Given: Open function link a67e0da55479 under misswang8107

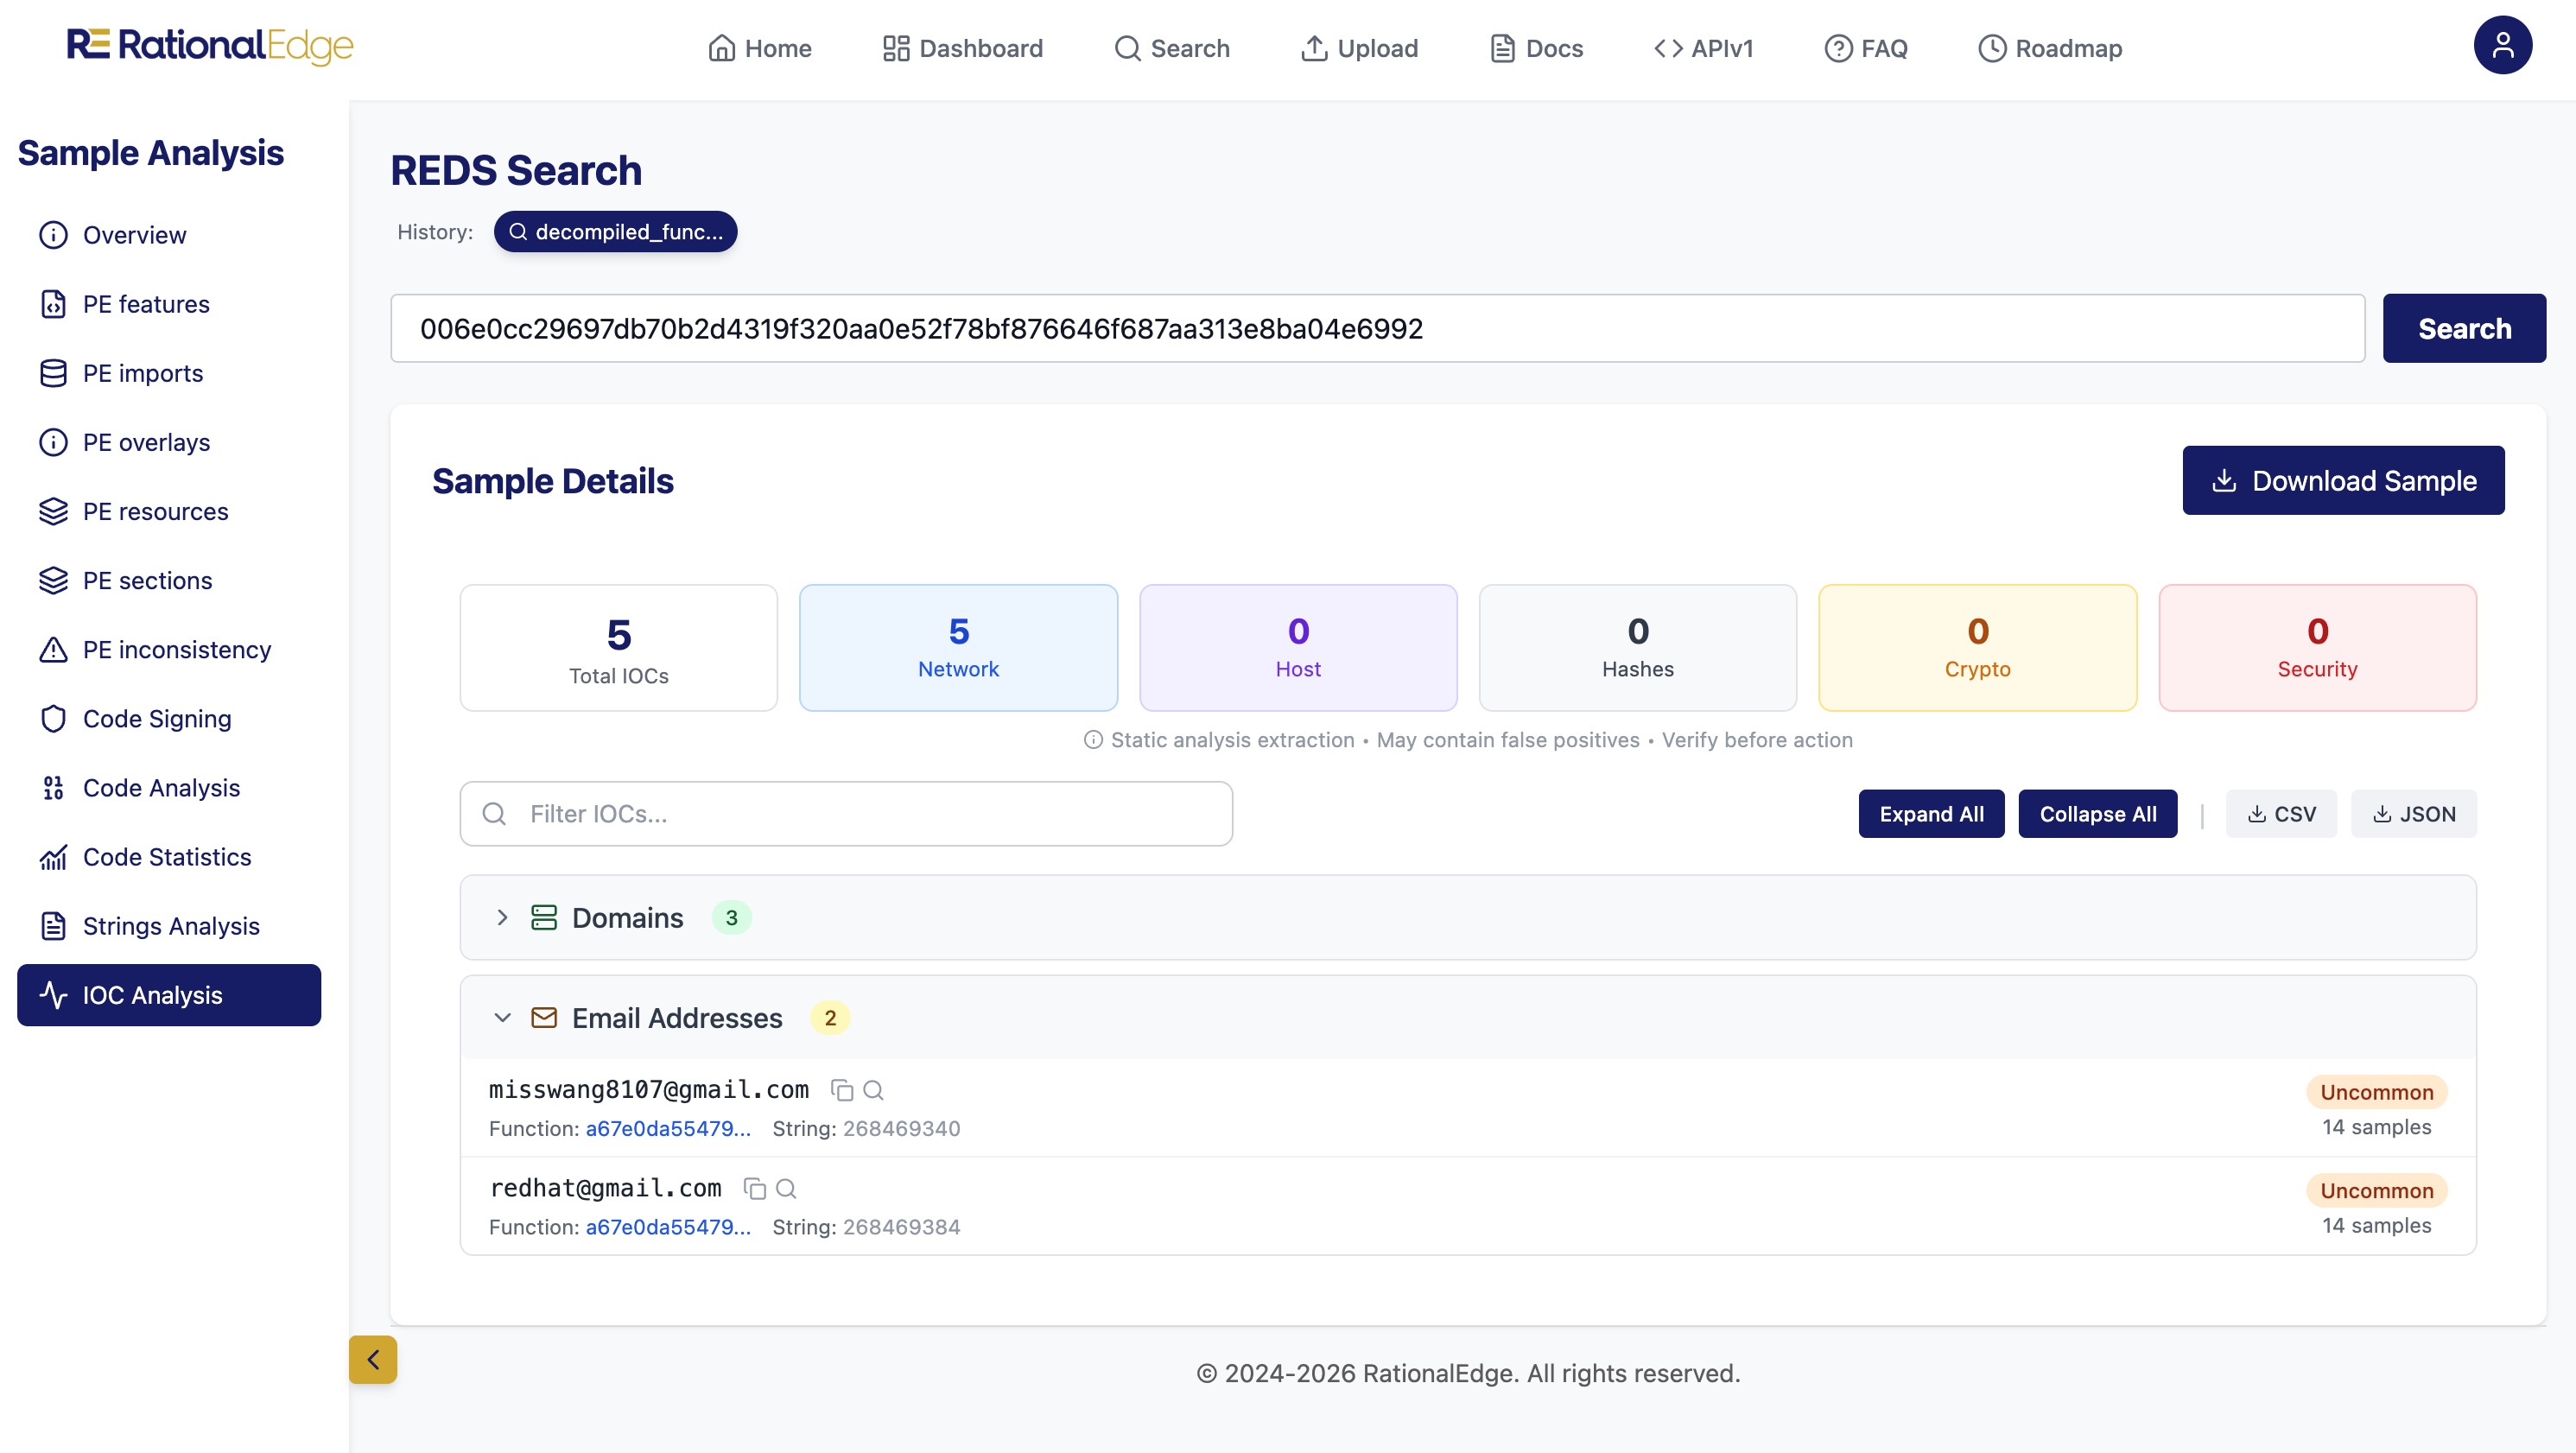Looking at the screenshot, I should 667,1128.
